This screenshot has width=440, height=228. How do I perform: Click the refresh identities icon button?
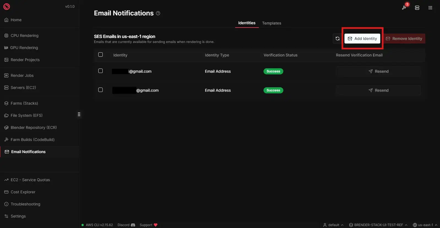click(x=337, y=39)
